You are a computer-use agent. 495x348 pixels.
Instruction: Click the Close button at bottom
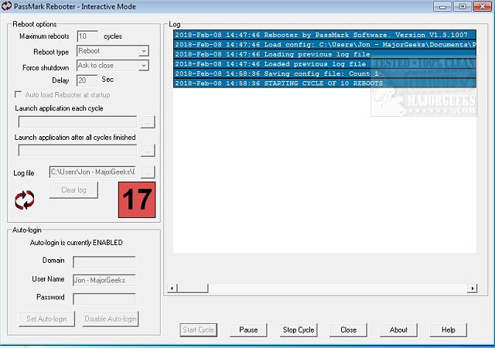point(349,330)
